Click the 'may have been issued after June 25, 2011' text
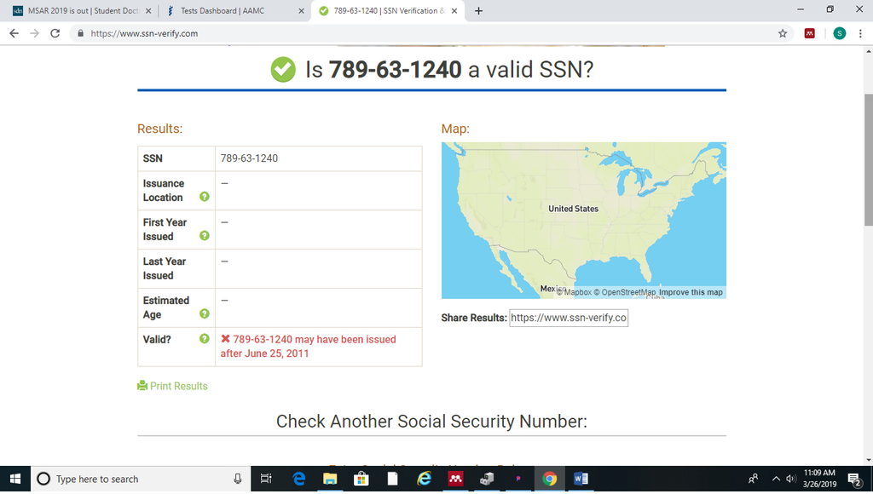The height and width of the screenshot is (494, 873). click(x=308, y=346)
